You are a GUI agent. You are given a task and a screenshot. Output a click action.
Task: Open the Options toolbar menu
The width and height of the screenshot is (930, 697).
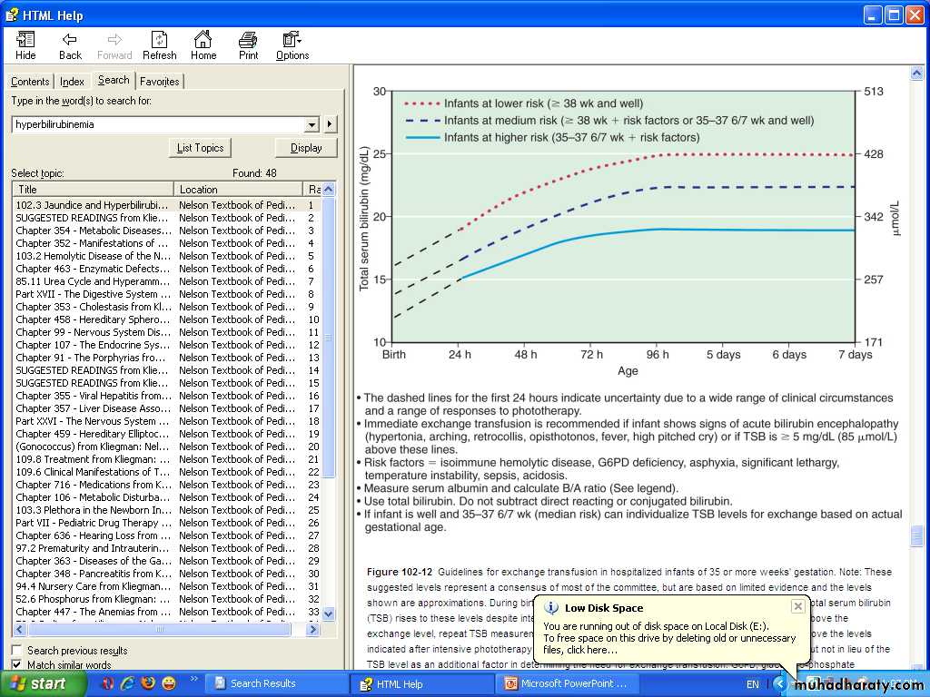pos(292,45)
